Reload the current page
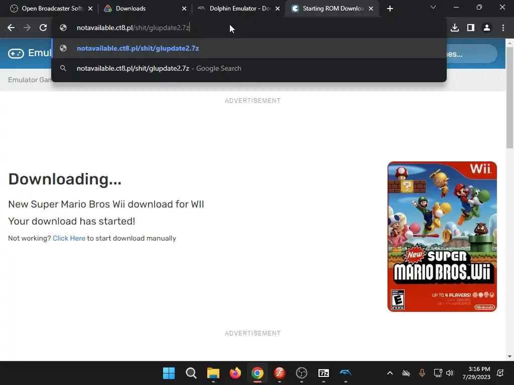This screenshot has height=385, width=514. pos(43,28)
